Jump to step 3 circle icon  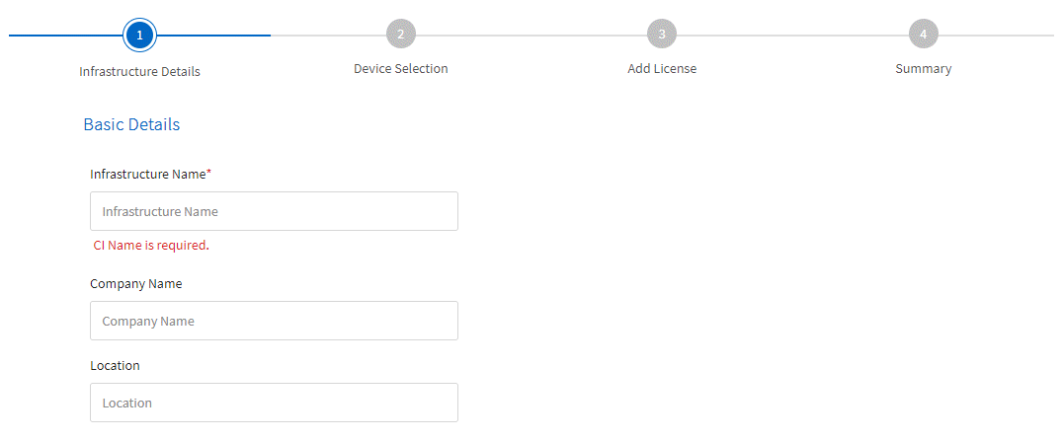coord(662,35)
